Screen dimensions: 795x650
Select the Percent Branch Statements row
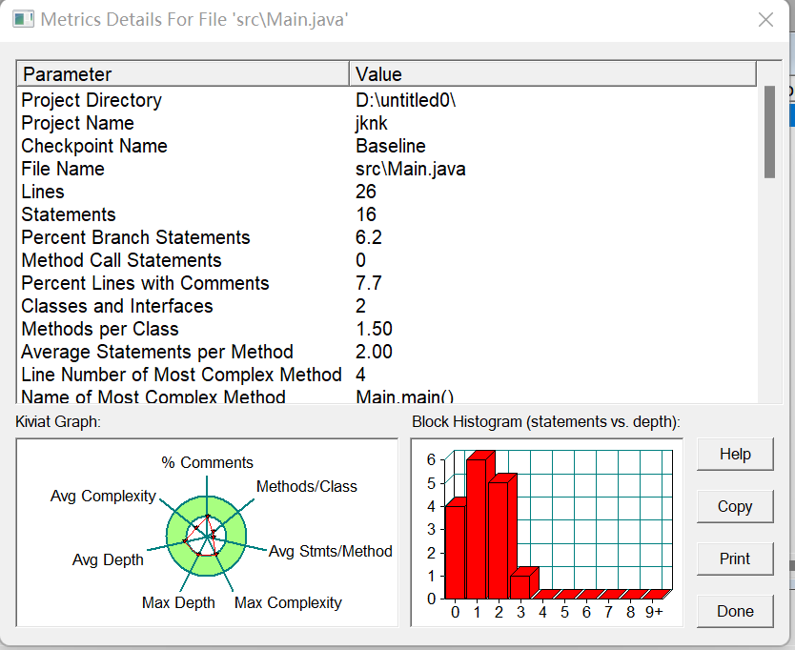click(389, 236)
